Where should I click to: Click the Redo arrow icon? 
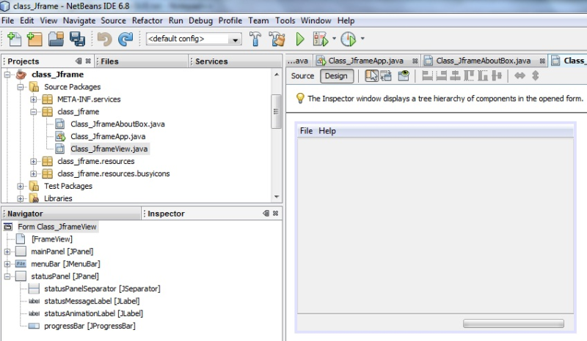[x=125, y=39]
